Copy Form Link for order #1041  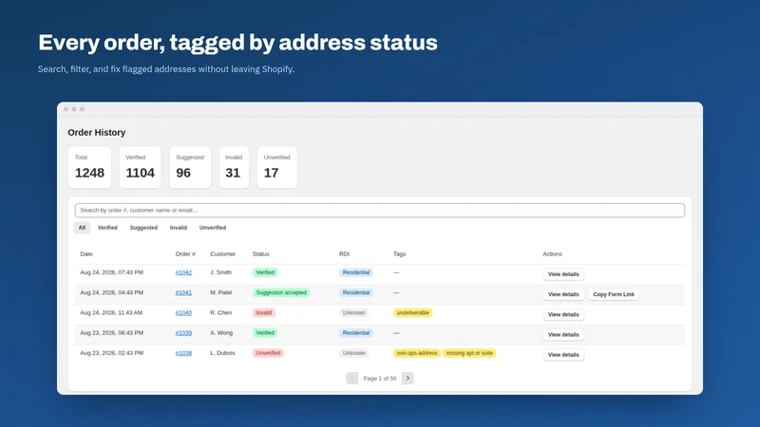click(x=614, y=294)
